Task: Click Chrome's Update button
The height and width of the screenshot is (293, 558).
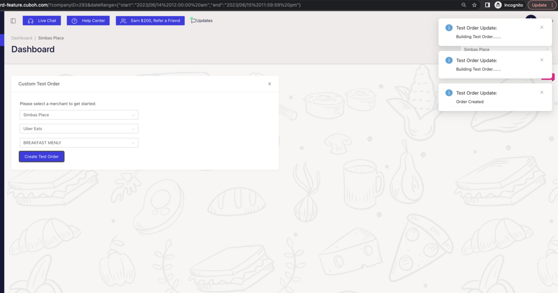Action: point(539,5)
